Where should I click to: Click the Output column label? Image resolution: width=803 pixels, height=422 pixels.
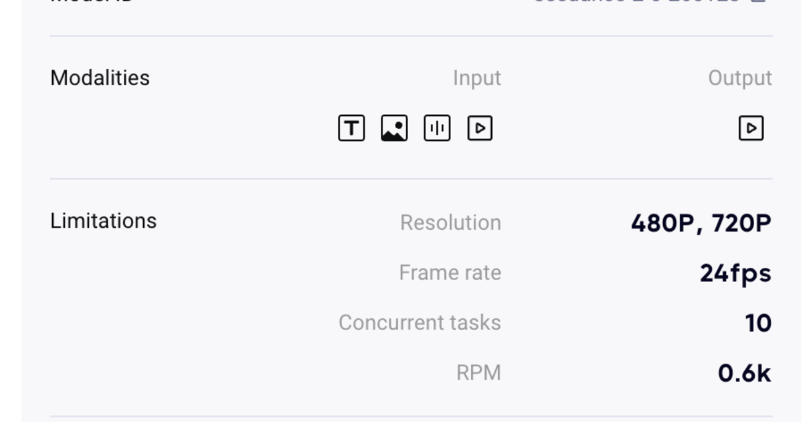[740, 78]
